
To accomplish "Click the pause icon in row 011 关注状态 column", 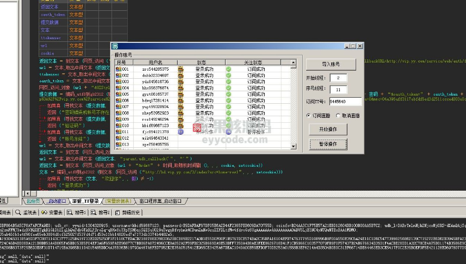I will (228, 131).
